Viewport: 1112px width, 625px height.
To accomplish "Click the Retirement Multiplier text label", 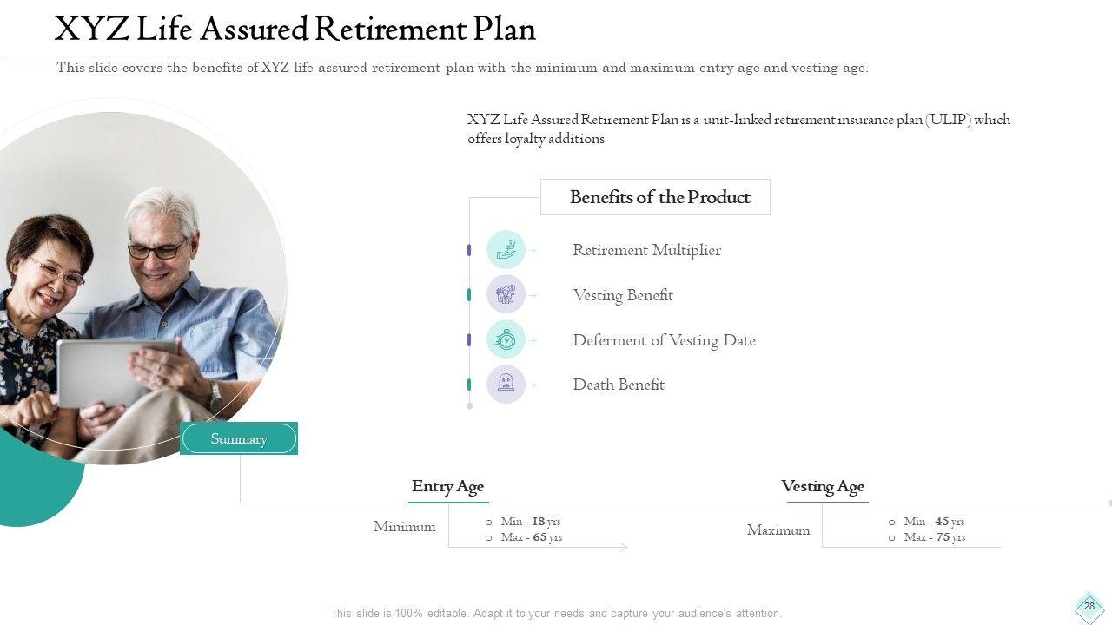I will [x=646, y=250].
